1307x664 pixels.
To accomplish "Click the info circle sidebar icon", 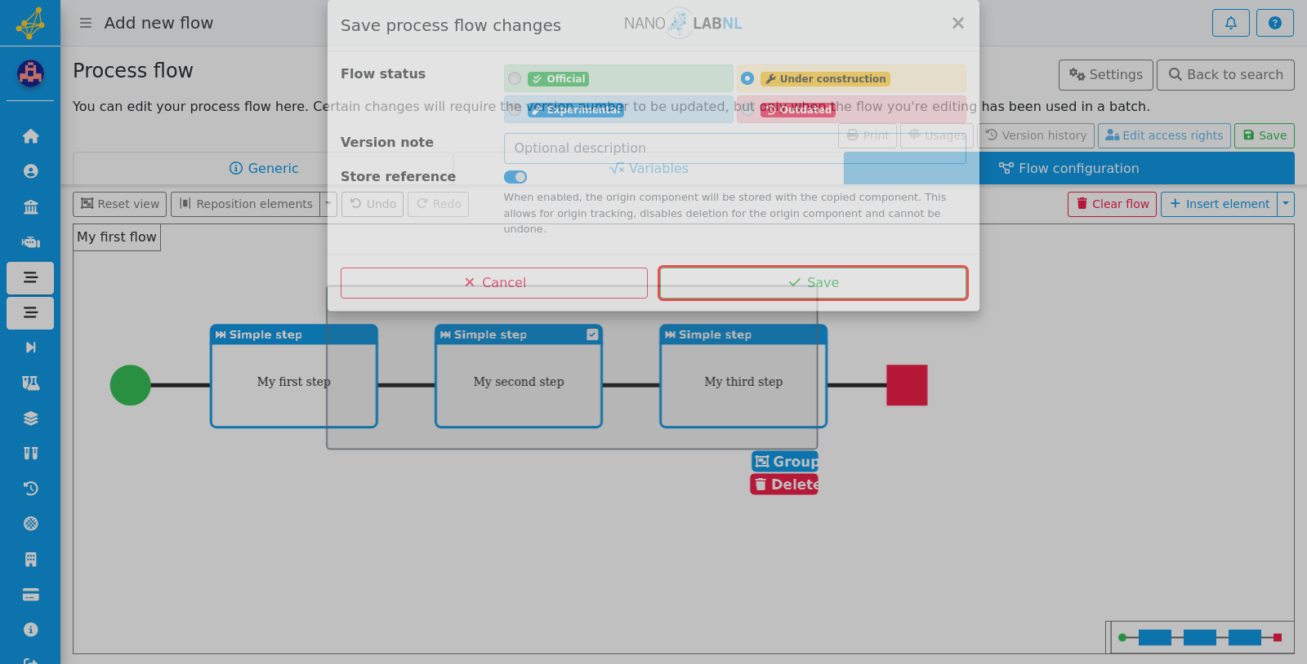I will (x=30, y=630).
